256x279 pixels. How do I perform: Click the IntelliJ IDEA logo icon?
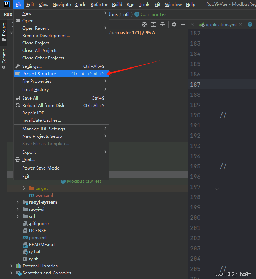coord(7,4)
